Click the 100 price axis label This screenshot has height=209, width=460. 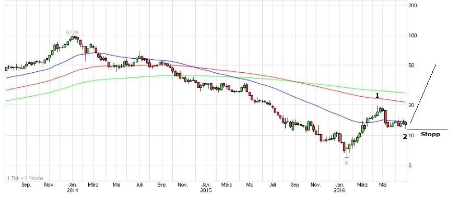pyautogui.click(x=412, y=36)
